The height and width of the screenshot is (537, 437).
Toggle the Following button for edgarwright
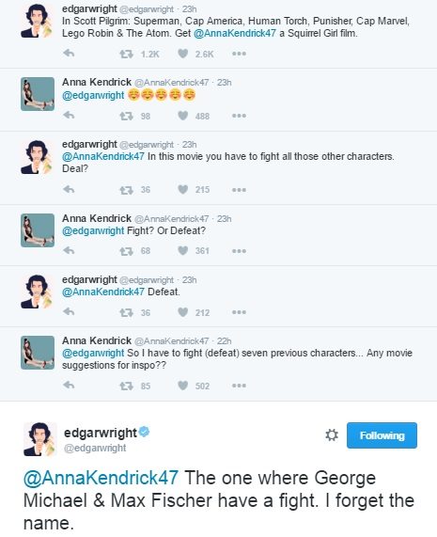(382, 435)
